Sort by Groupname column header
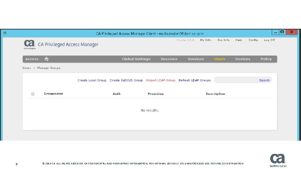Viewport: 301px width, 169px height. point(54,93)
